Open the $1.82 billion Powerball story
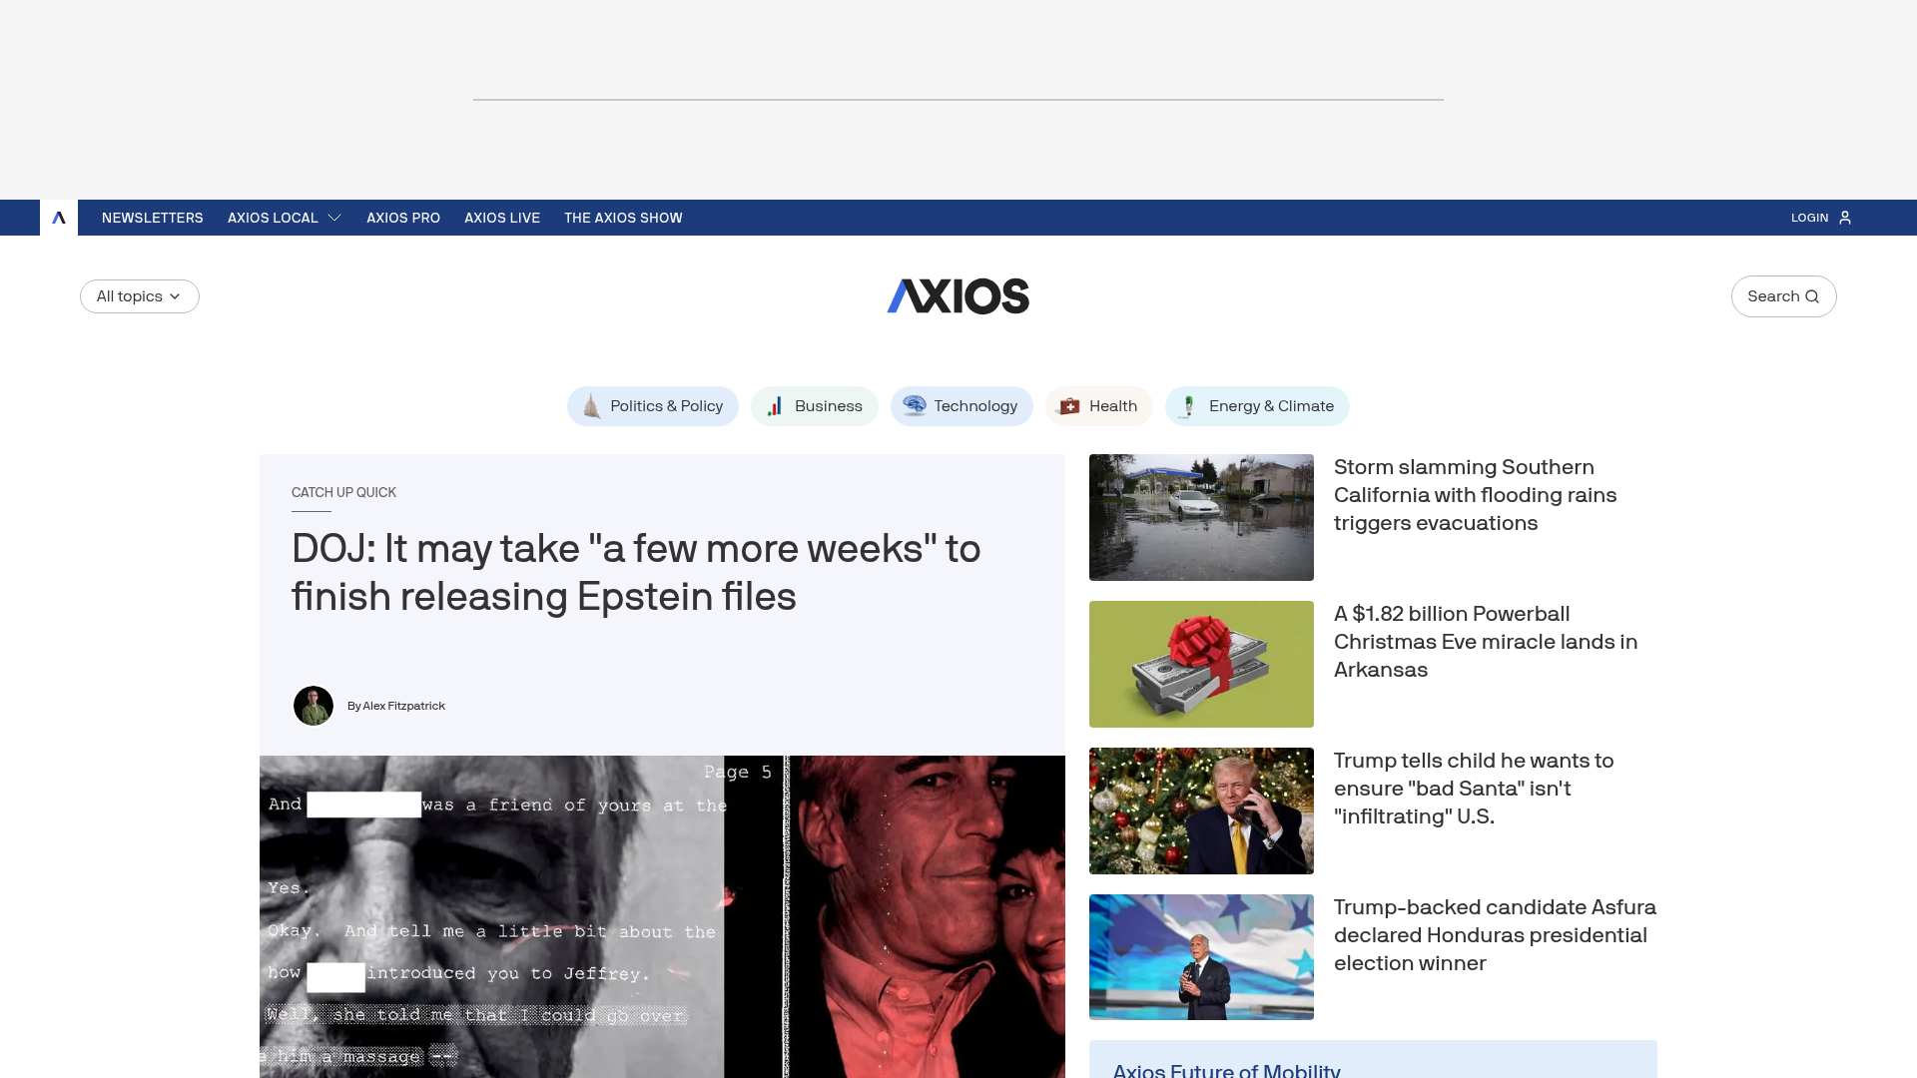The height and width of the screenshot is (1078, 1917). coord(1486,642)
